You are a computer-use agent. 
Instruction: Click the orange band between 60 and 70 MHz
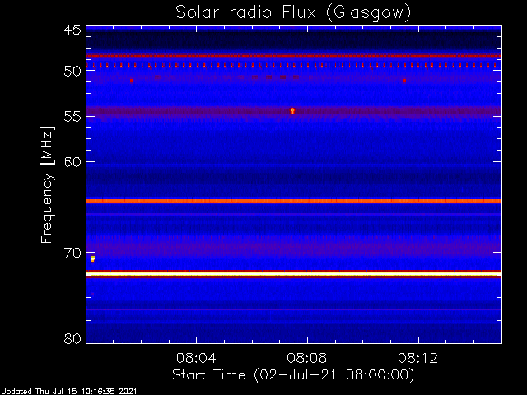(294, 201)
